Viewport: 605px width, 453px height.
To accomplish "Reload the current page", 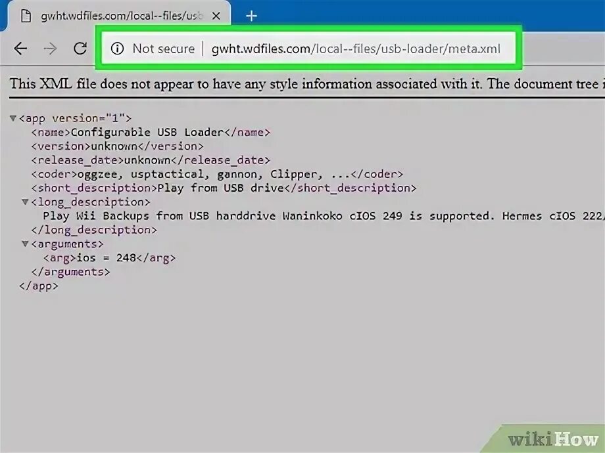I will (80, 49).
